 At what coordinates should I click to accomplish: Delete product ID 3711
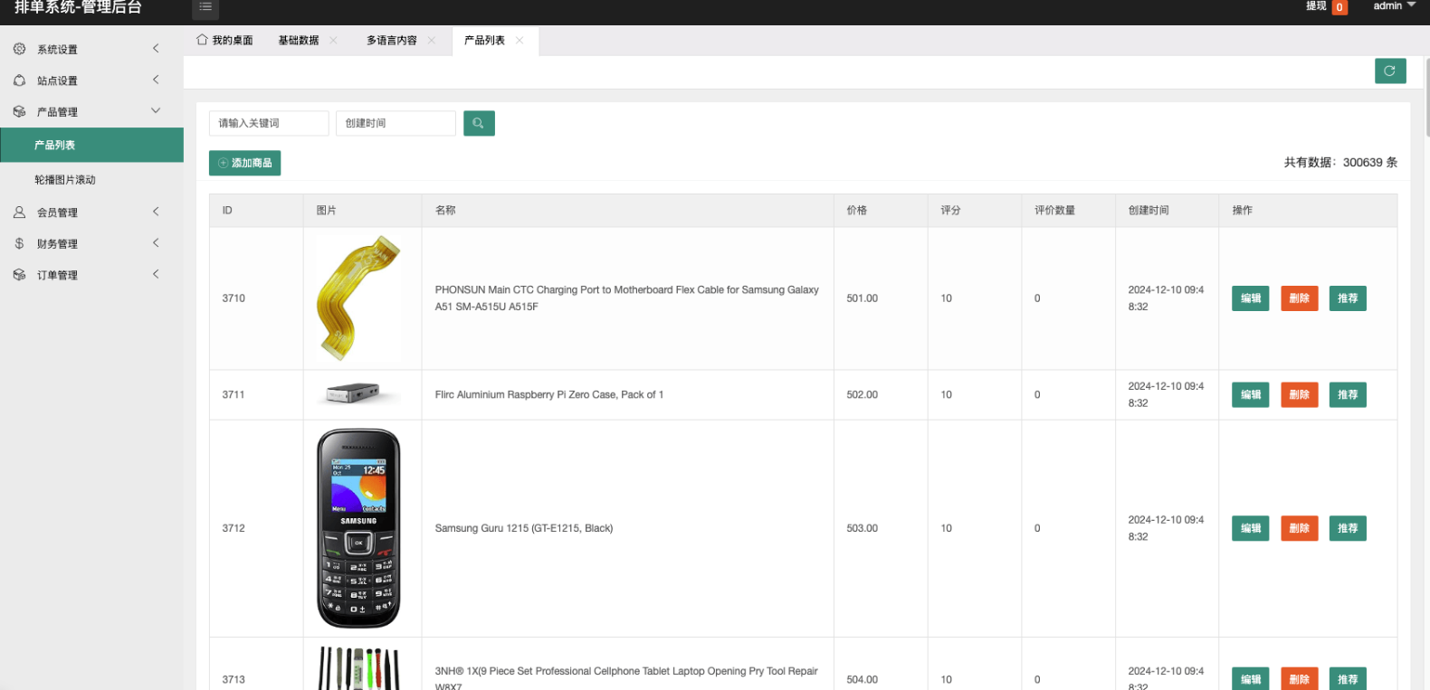tap(1299, 395)
